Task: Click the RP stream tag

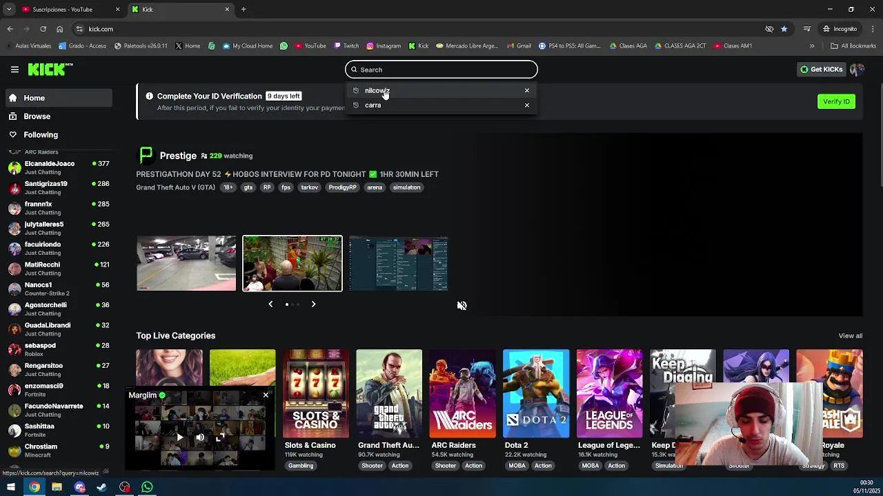Action: pos(267,187)
